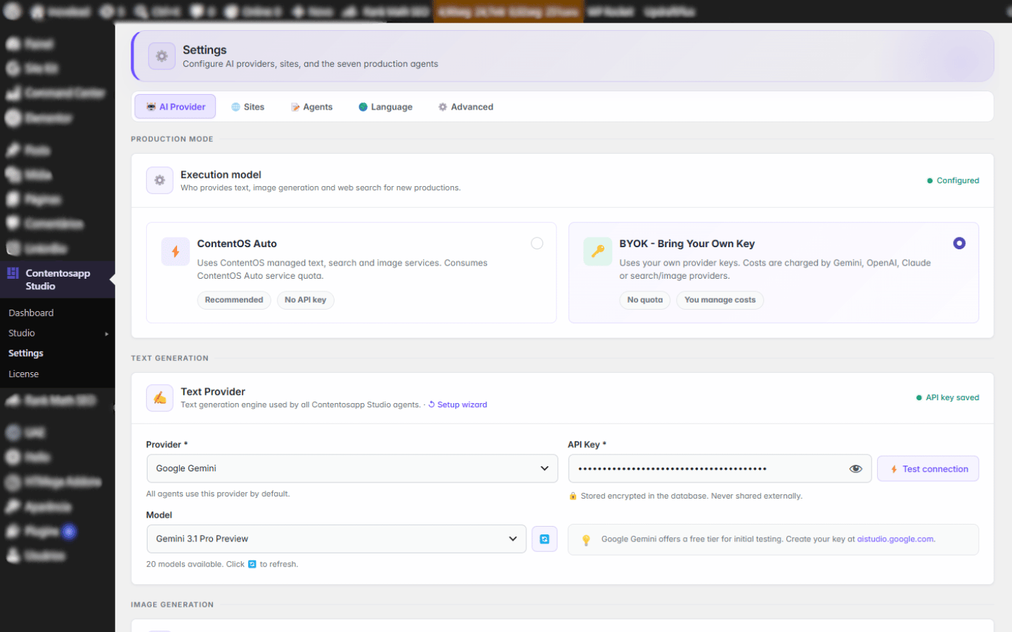
Task: Click the ContentOS Auto card title
Action: click(237, 244)
